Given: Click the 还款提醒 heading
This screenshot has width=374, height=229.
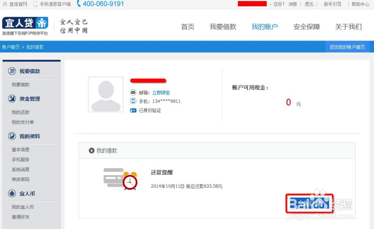Looking at the screenshot, I should click(162, 172).
